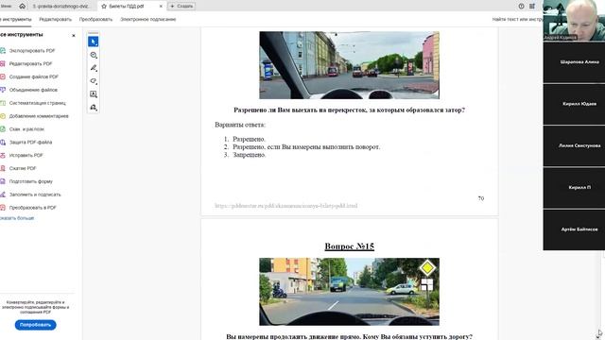Open Систематизация страниц tool
This screenshot has width=605, height=340.
click(x=38, y=103)
